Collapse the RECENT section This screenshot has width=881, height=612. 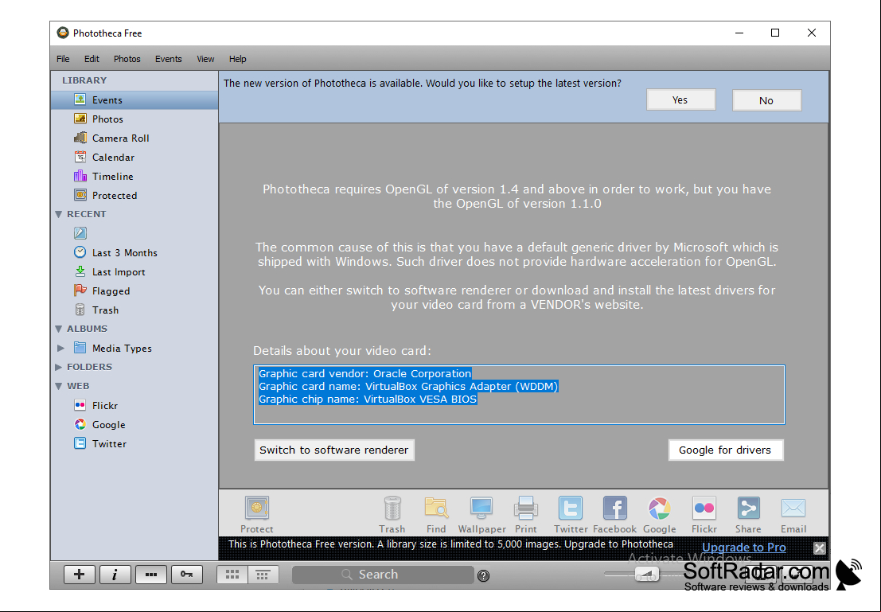click(58, 214)
